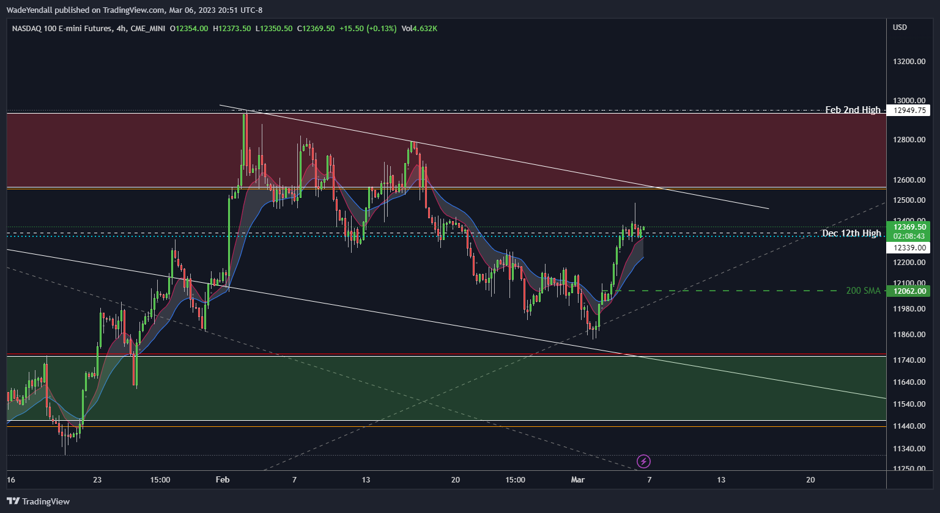The image size is (940, 513).
Task: Click the high value H12373.50
Action: [232, 29]
